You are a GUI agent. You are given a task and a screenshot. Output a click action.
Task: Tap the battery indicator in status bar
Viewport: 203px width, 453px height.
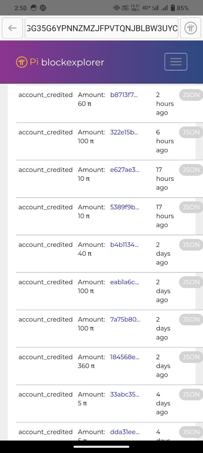[x=173, y=8]
